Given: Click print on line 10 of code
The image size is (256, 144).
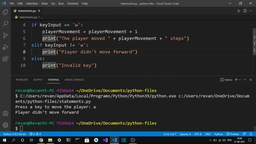Looking at the screenshot, I should click(x=49, y=65).
